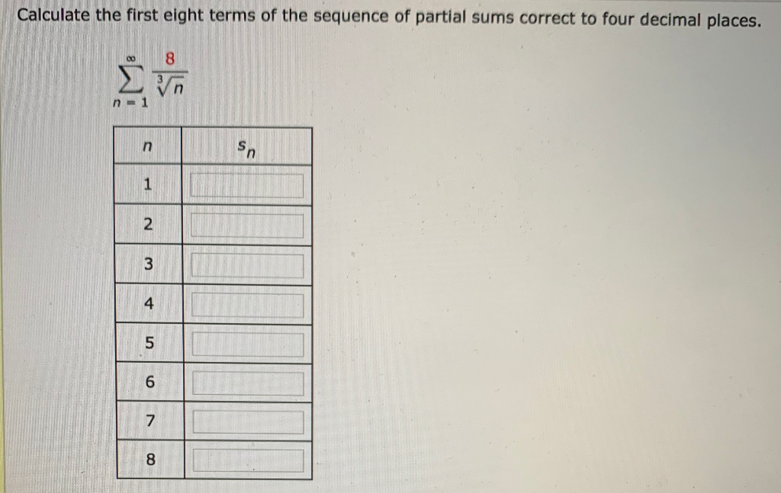Select the red numerator 8 in the fraction
Viewport: 781px width, 493px height.
169,58
